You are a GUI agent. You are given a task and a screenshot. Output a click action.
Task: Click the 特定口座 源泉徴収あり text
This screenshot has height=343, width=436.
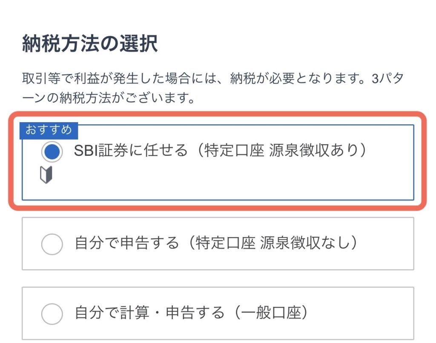point(284,151)
